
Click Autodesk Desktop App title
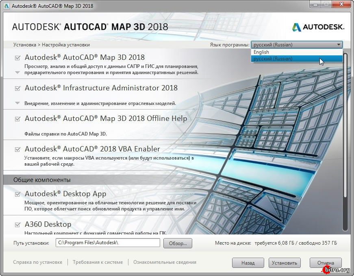[65, 194]
